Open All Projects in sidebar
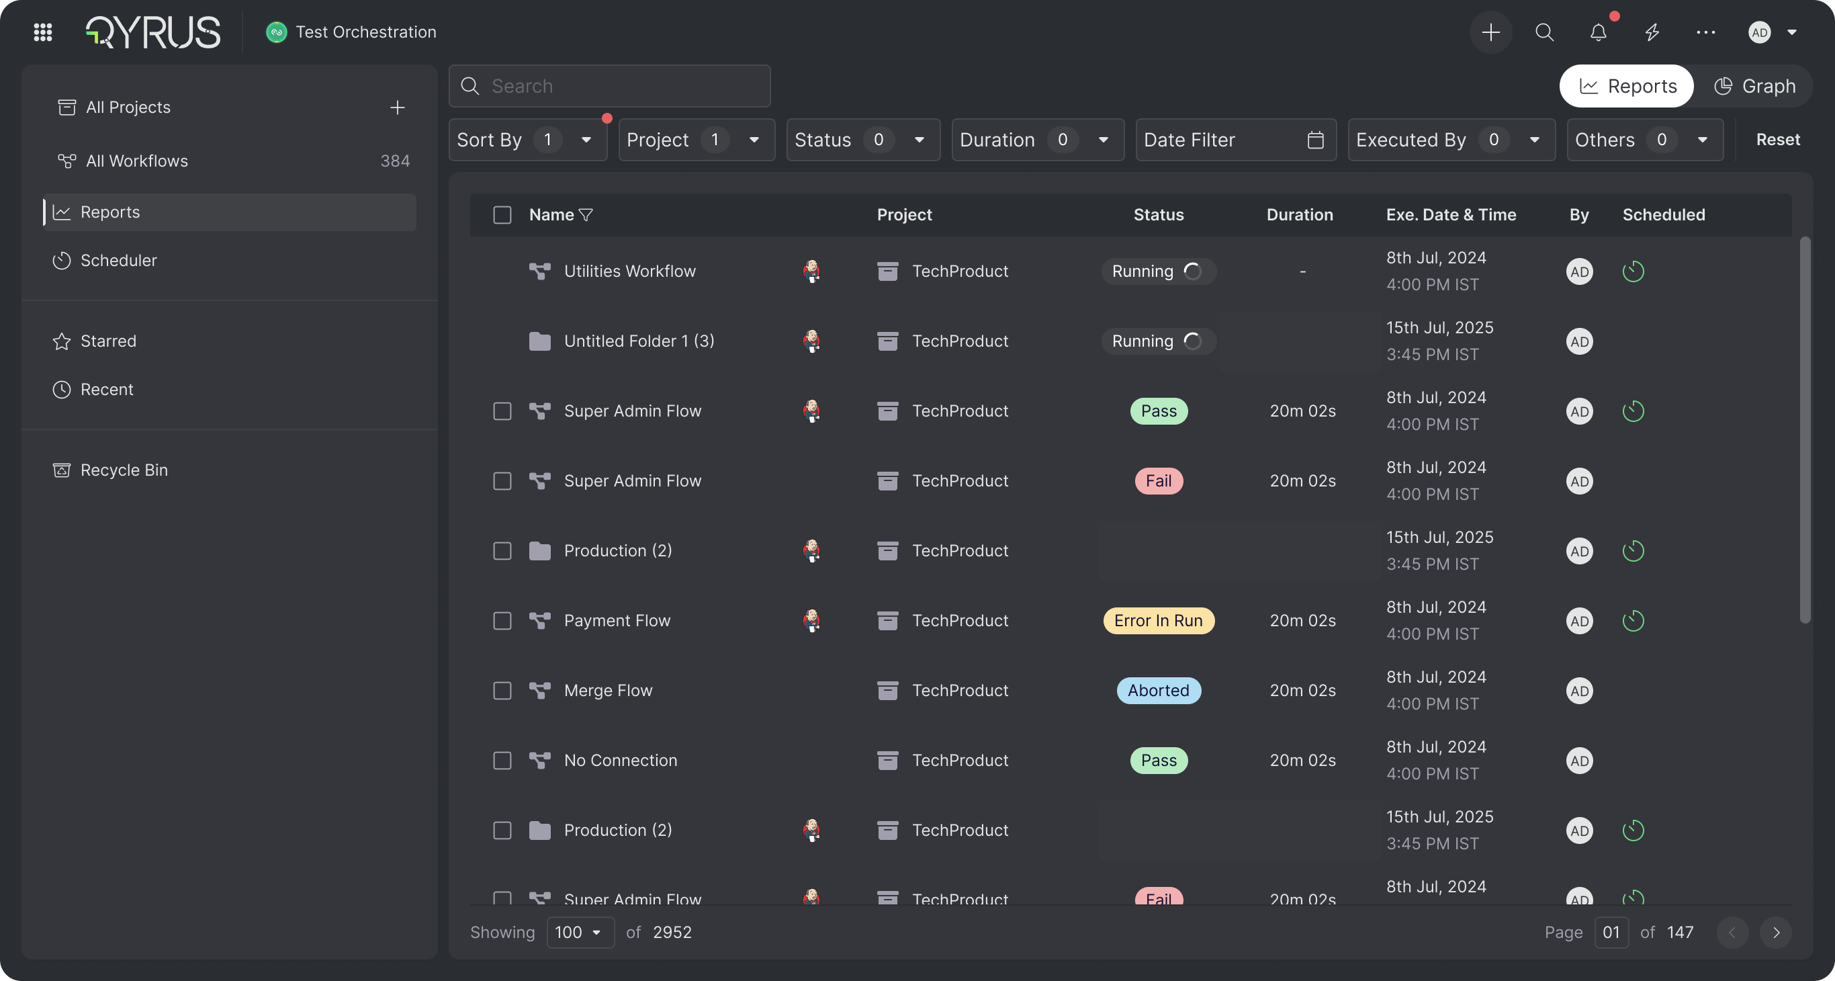This screenshot has width=1835, height=981. point(128,108)
